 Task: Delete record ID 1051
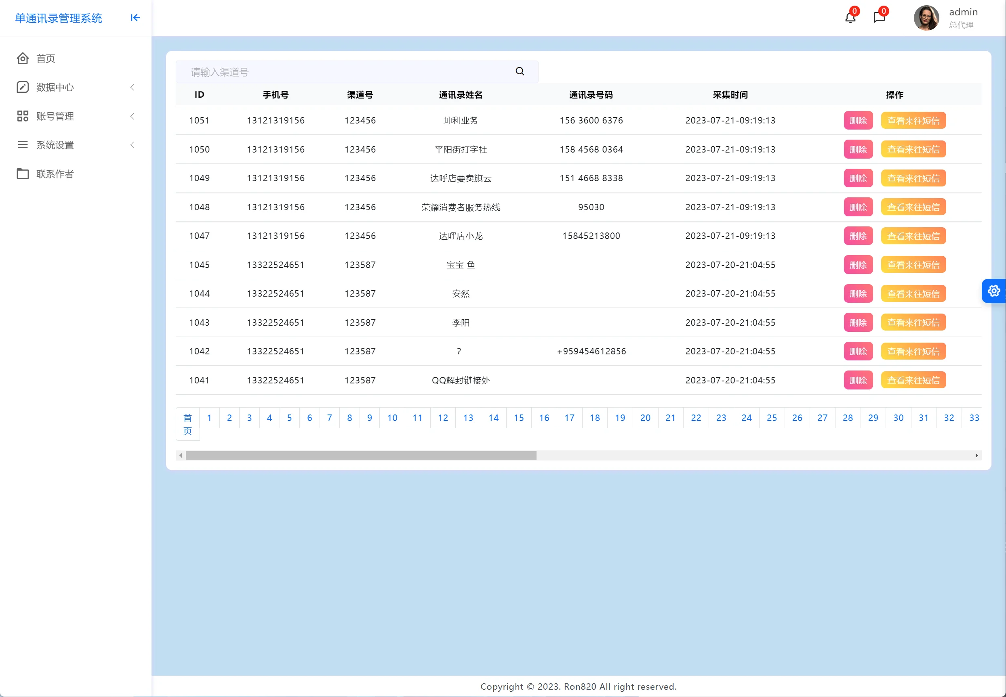point(858,121)
